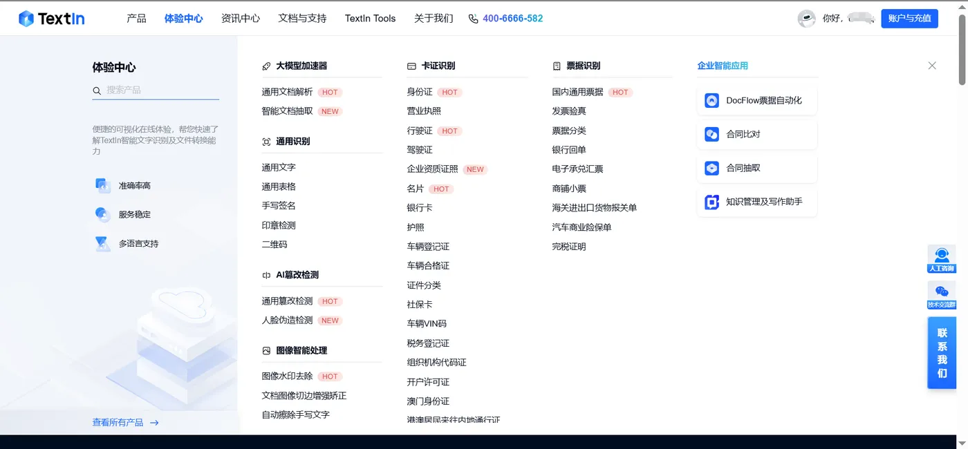Open 关于我们 menu
968x449 pixels.
[434, 19]
